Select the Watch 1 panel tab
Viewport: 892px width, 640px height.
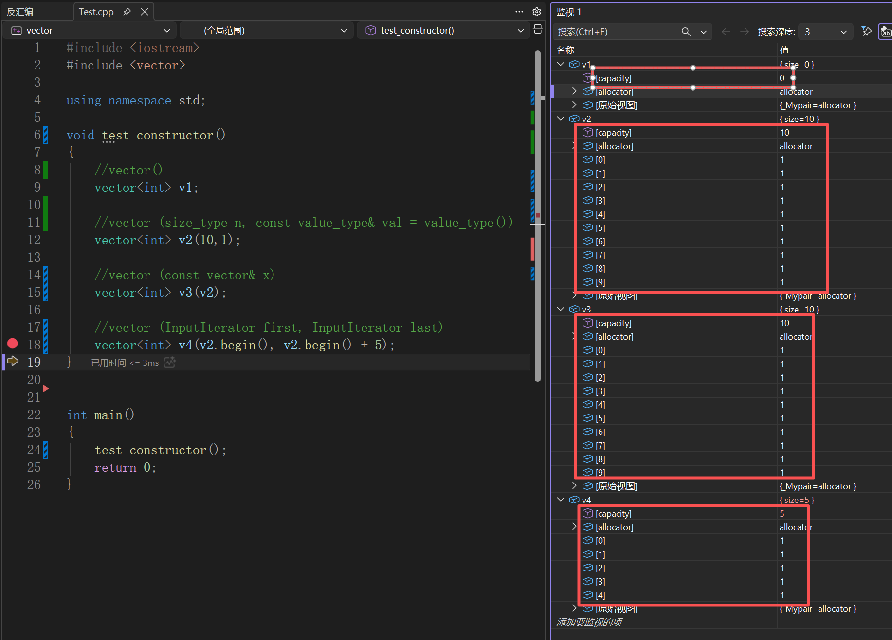click(569, 12)
